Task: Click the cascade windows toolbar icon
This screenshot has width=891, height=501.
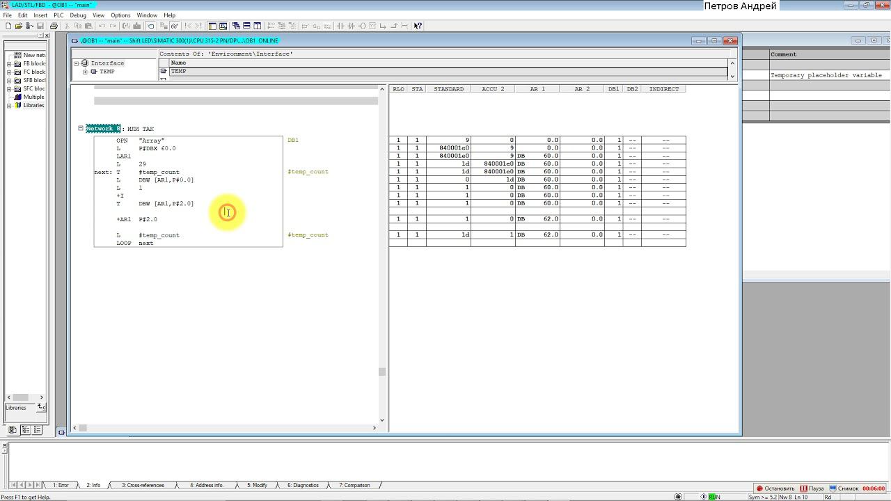Action: (x=236, y=26)
